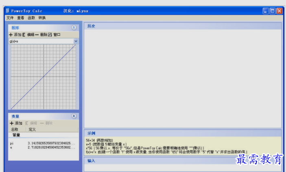The image size is (286, 172).
Task: Maximize the PowerToy Calc window
Action: (273, 11)
